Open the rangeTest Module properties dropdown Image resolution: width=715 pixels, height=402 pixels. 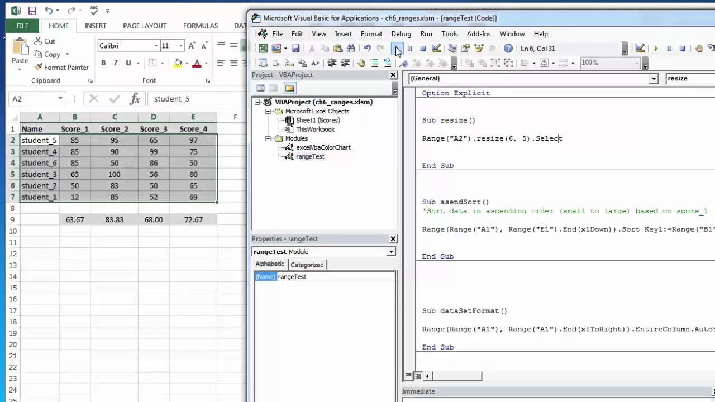point(391,252)
